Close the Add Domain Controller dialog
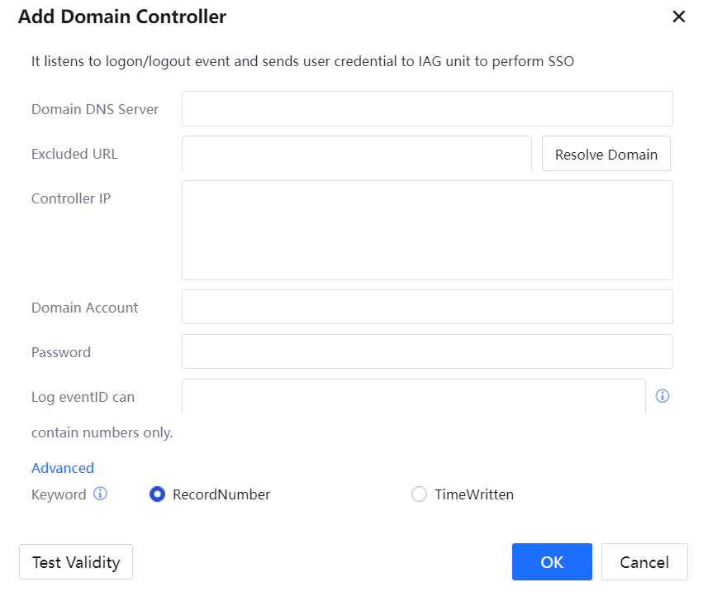The height and width of the screenshot is (592, 703). (x=678, y=17)
